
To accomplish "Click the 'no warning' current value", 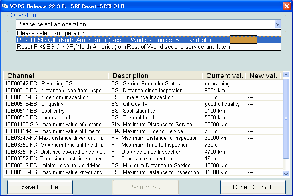I will click(x=217, y=83).
